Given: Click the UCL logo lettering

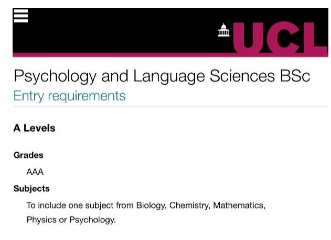Looking at the screenshot, I should tap(280, 38).
